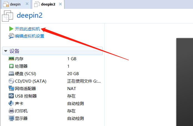The width and height of the screenshot is (193, 126).
Task: Select the CD/DVD disc icon
Action: click(11, 81)
